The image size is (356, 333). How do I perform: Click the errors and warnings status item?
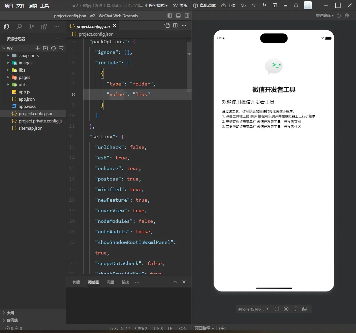pyautogui.click(x=14, y=328)
